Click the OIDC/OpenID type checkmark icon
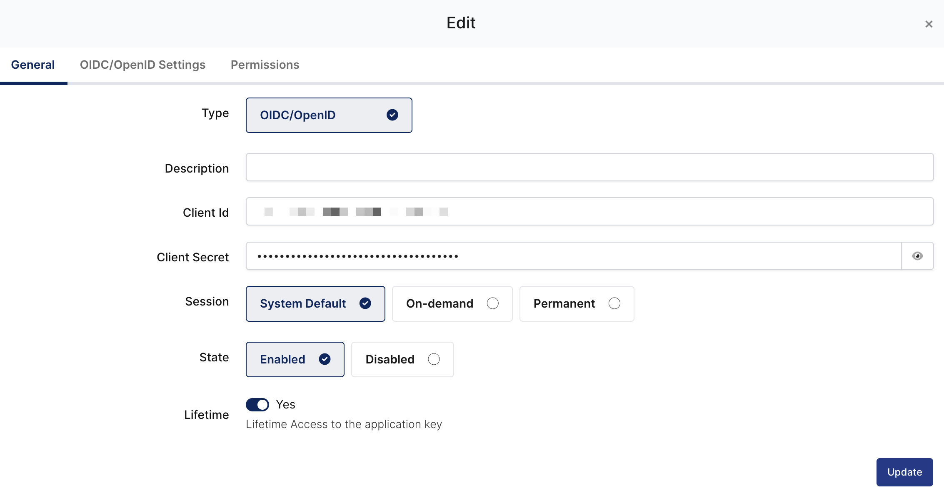This screenshot has height=496, width=944. pos(392,115)
